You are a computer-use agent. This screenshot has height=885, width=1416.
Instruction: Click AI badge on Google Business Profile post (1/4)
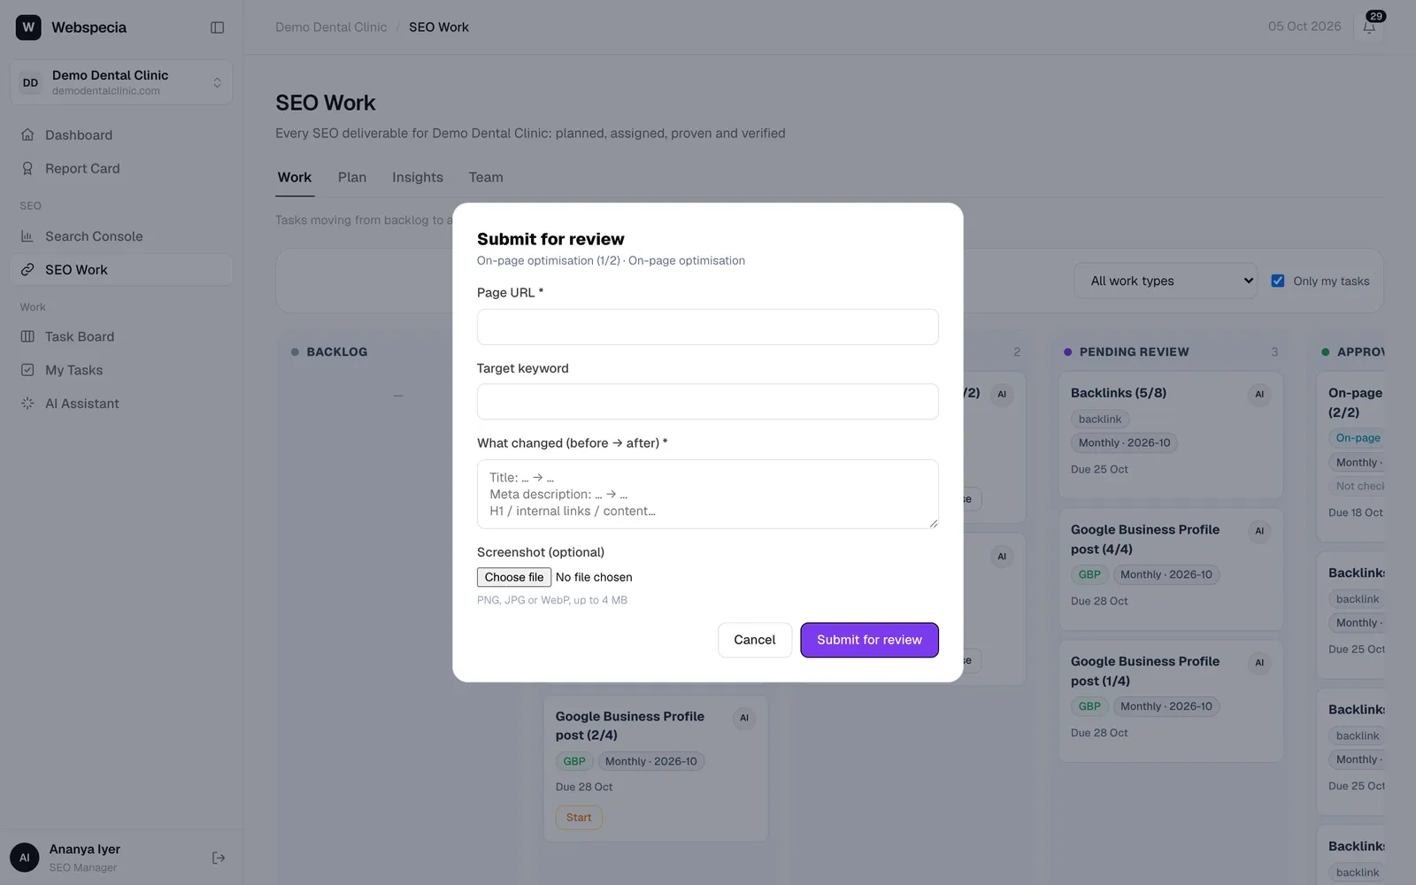(x=1259, y=663)
